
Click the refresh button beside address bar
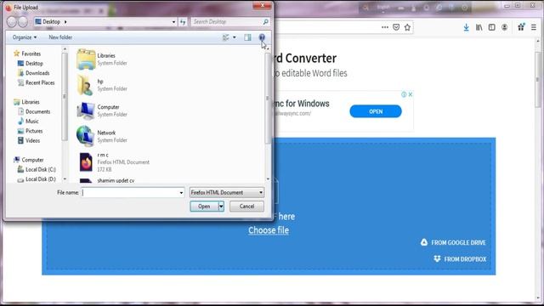(x=183, y=22)
